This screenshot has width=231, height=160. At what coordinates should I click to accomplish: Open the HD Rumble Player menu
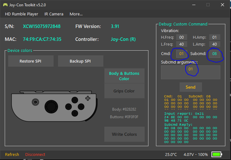pos(21,14)
